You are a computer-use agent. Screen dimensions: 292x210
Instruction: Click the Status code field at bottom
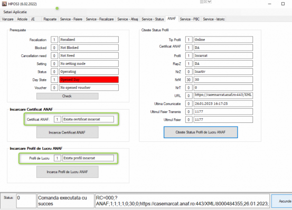pyautogui.click(x=26, y=201)
